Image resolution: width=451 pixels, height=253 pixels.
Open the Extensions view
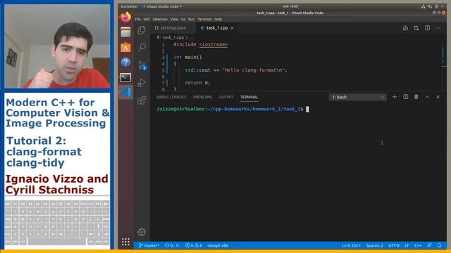point(142,100)
